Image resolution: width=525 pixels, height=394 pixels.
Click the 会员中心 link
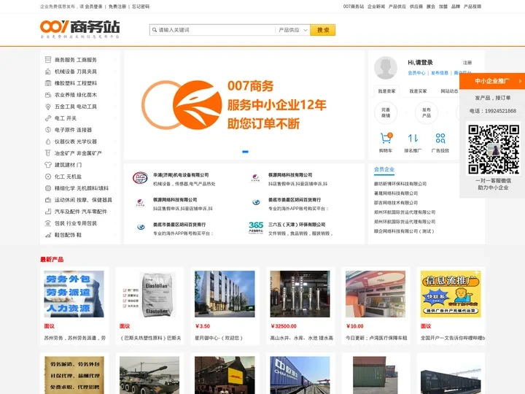[x=416, y=73]
